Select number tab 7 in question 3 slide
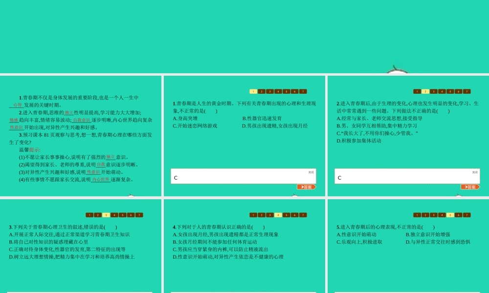The width and height of the screenshot is (489, 293). 139,215
